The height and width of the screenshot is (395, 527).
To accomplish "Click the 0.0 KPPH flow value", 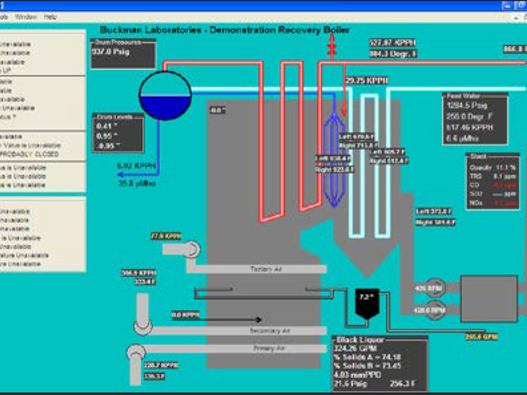I will point(186,315).
